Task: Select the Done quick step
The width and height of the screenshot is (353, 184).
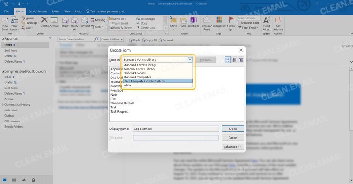Action: pyautogui.click(x=142, y=23)
